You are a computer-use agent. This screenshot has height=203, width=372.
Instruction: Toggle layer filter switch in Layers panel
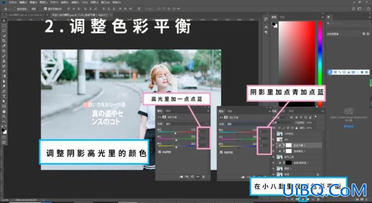coord(316,117)
